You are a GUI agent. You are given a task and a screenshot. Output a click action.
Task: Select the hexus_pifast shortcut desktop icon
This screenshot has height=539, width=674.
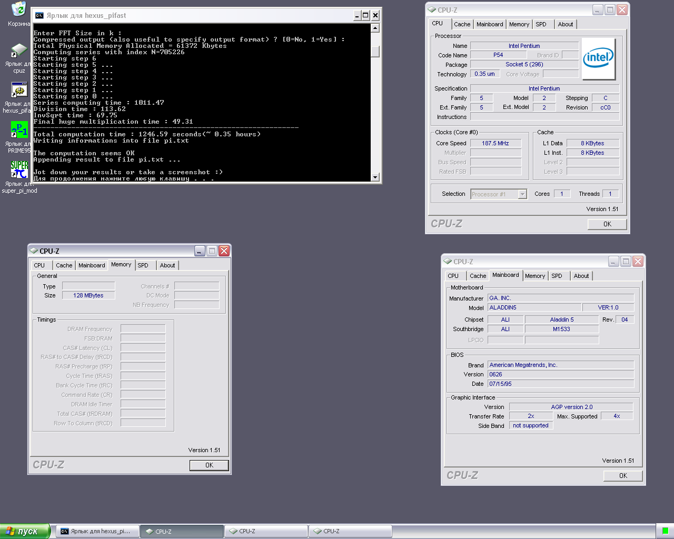(19, 91)
